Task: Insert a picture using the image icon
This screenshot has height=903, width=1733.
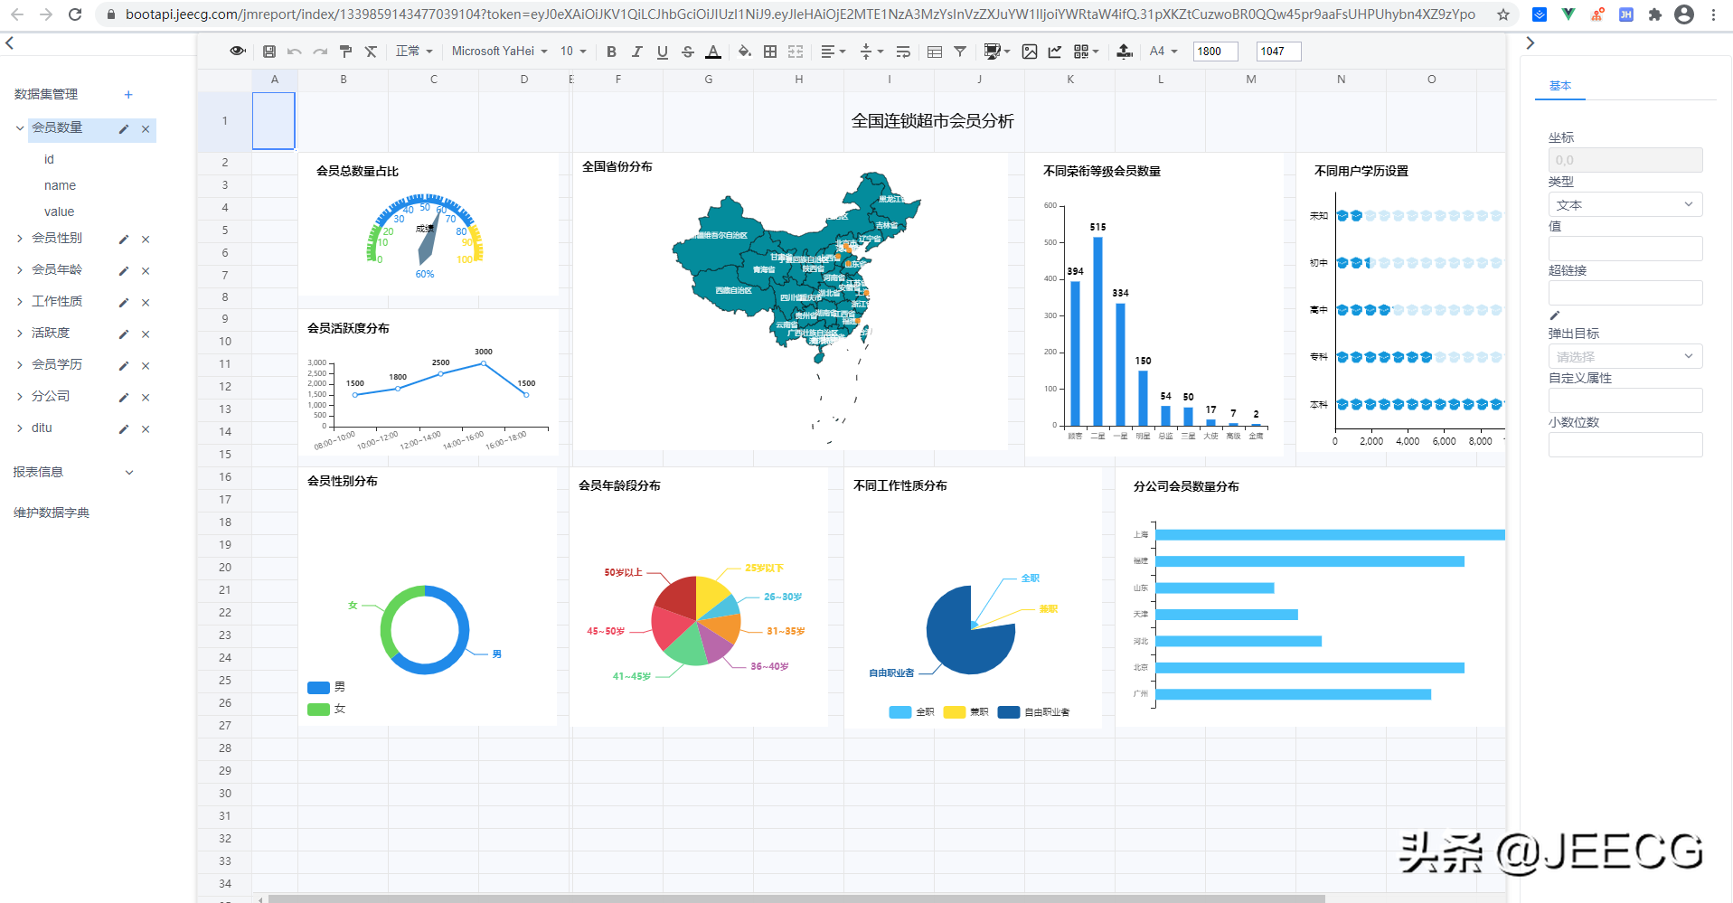Action: (1030, 52)
